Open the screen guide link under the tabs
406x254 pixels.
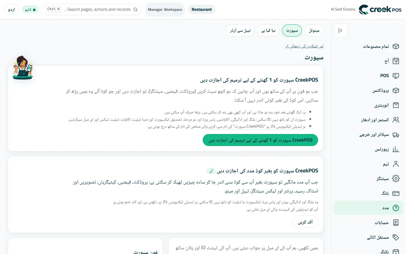304,46
